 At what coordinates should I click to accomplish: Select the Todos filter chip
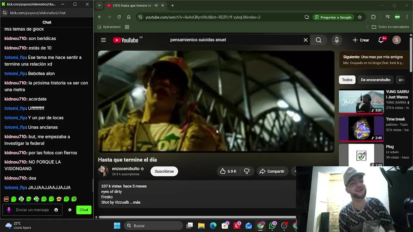(347, 80)
